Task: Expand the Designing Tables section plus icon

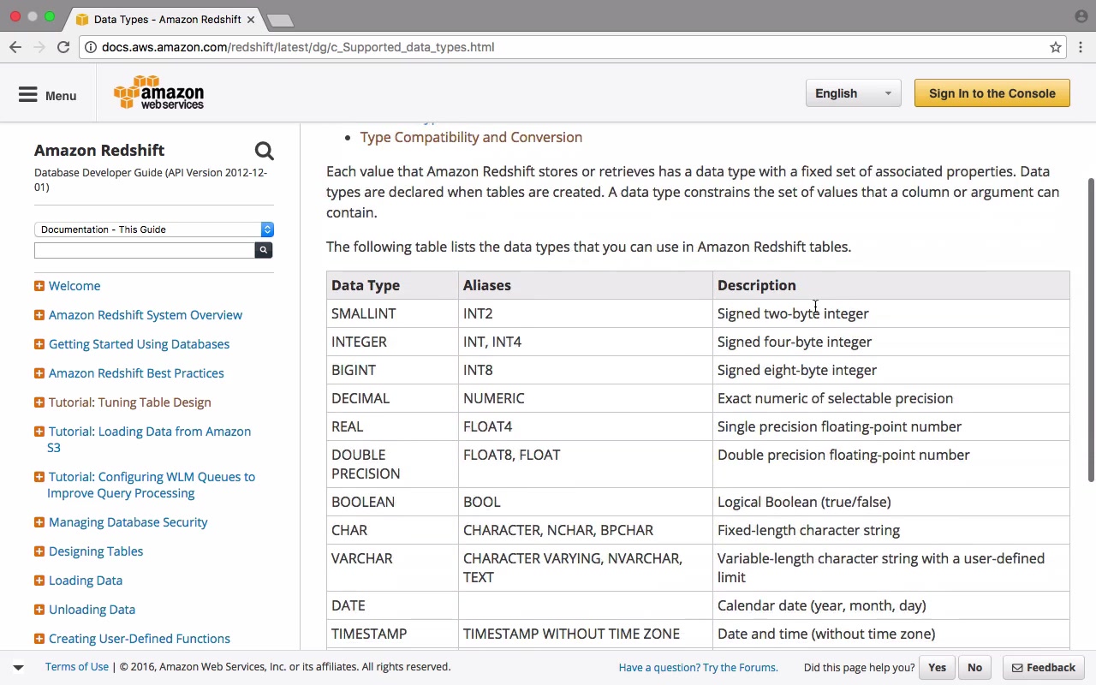Action: click(39, 551)
